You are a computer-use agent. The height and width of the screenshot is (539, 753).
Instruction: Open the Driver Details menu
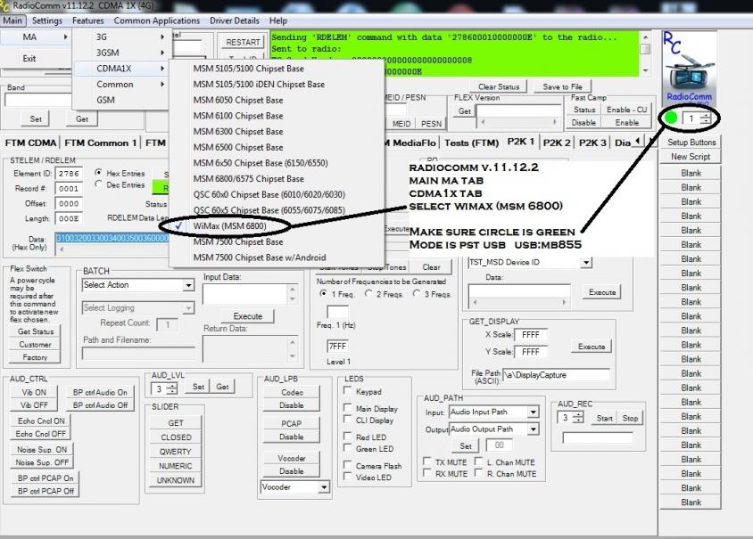tap(235, 20)
